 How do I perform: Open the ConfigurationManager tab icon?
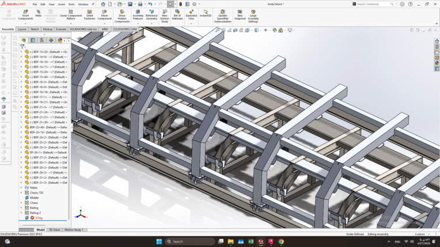coord(42,40)
